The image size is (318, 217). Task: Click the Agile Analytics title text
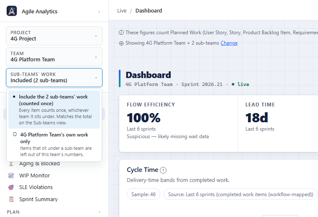click(40, 12)
